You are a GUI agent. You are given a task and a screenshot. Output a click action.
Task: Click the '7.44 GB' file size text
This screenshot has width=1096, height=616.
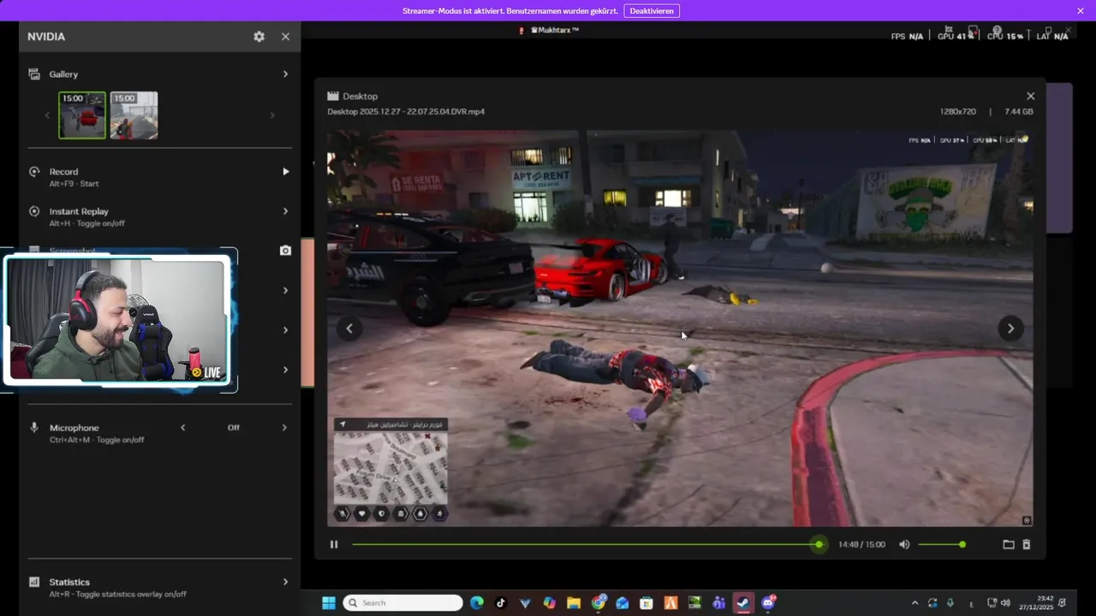[x=1019, y=112]
